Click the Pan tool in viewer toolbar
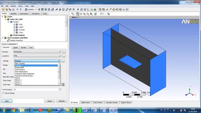 81,14
